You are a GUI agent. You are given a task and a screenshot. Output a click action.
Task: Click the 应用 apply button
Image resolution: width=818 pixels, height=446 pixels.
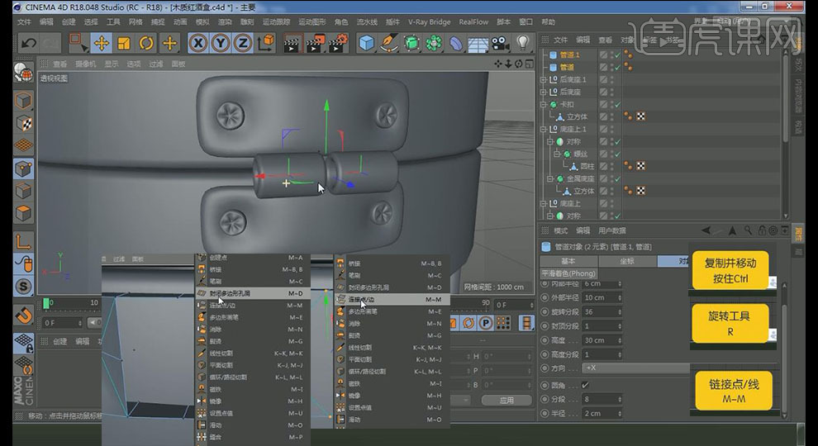(506, 400)
